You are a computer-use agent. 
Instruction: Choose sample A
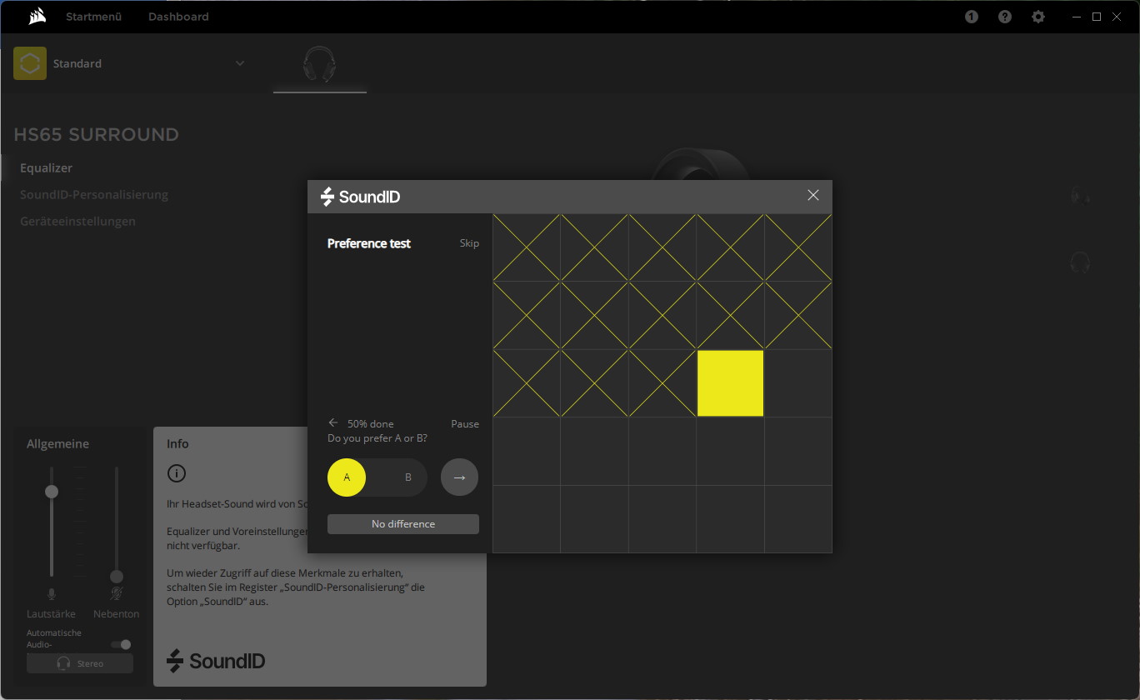(x=347, y=477)
